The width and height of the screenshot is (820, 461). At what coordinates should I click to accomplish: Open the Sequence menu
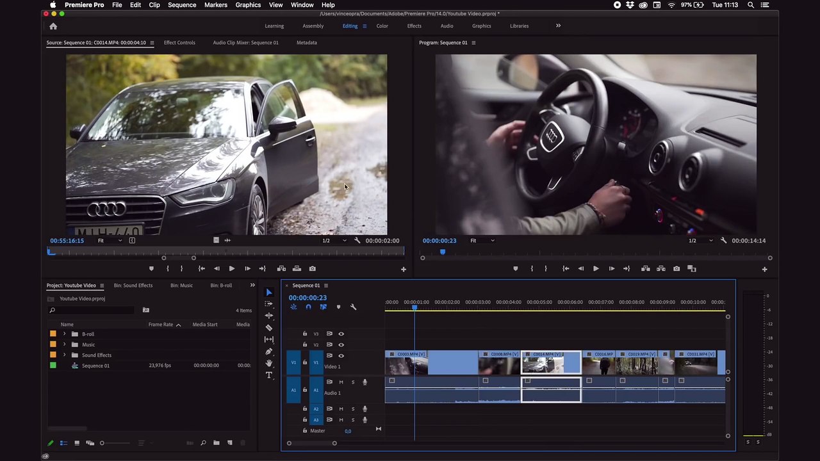182,5
